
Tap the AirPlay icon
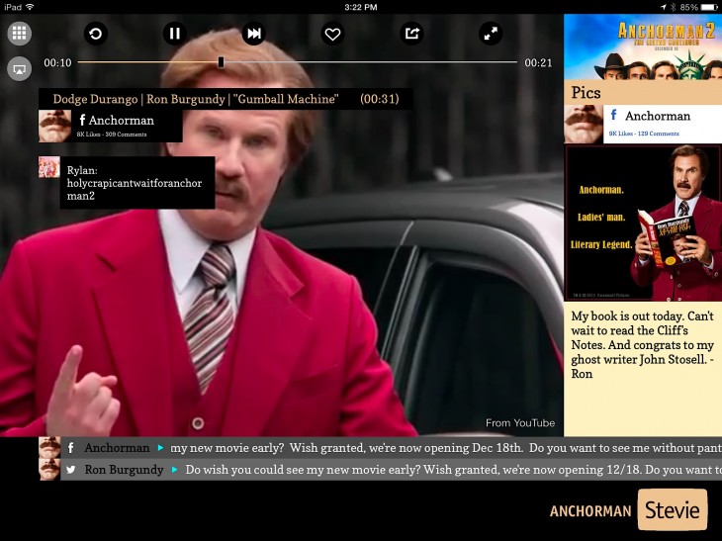tap(20, 69)
